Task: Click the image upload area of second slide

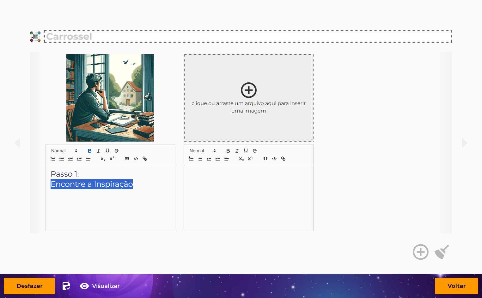Action: point(249,98)
